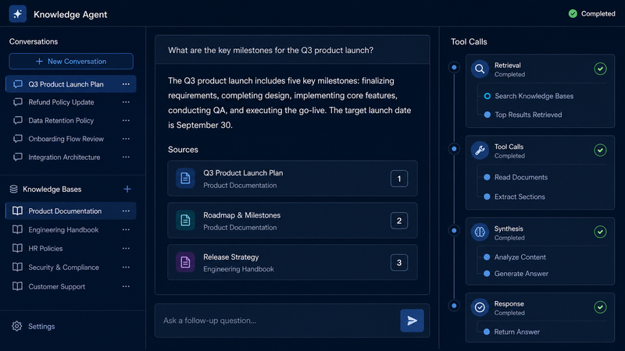This screenshot has height=351, width=625.
Task: Select the Product Documentation knowledge base
Action: (x=71, y=211)
